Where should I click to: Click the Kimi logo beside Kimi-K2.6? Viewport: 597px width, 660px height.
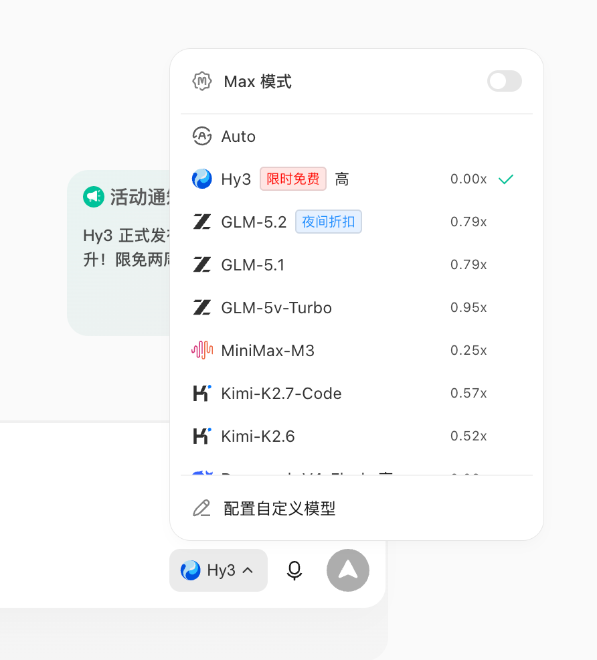202,436
